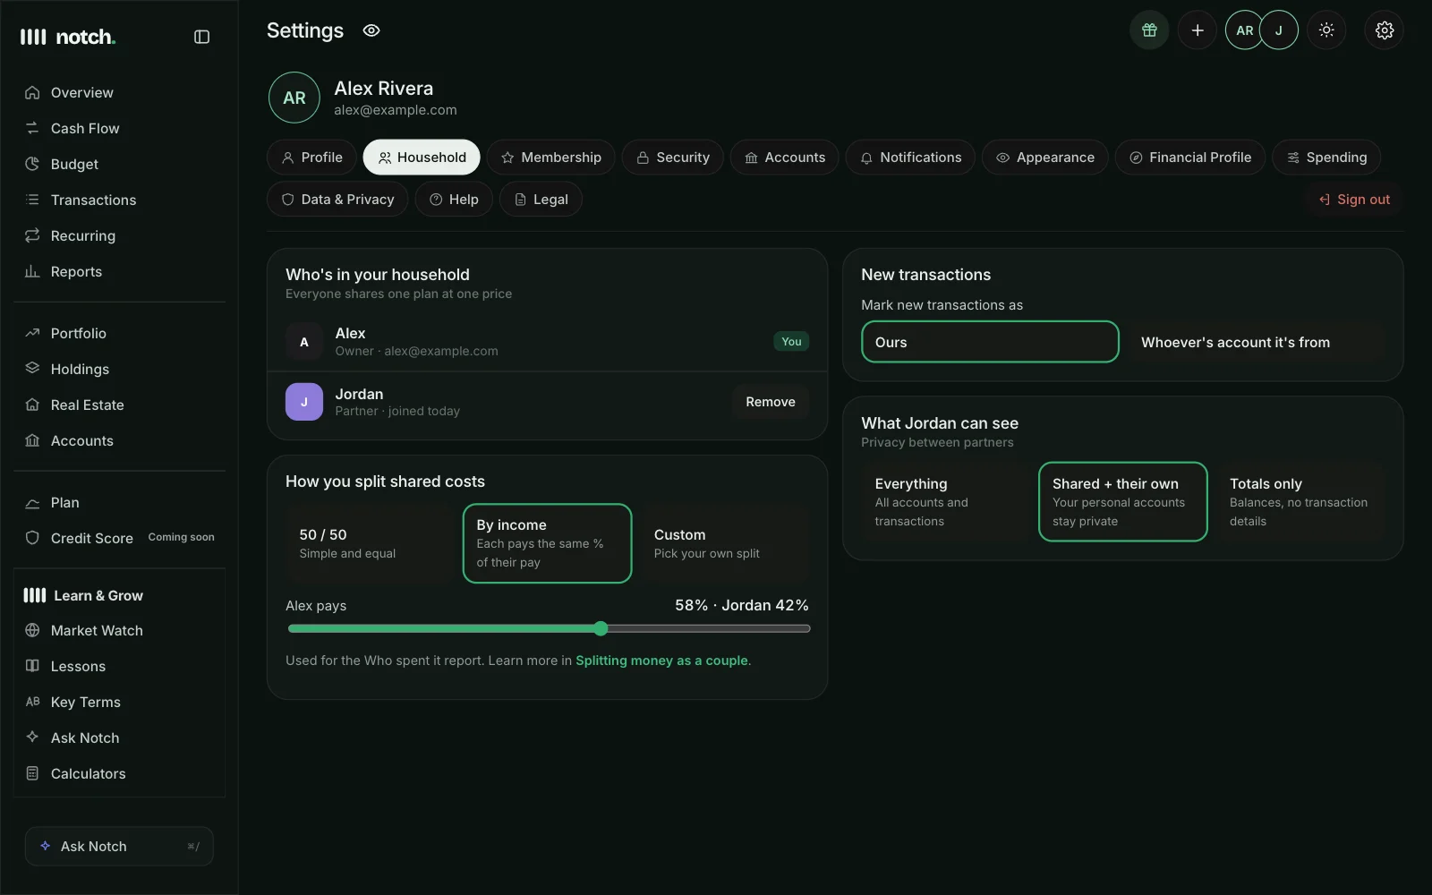Open the Financial Profile tab
Viewport: 1432px width, 895px height.
click(x=1190, y=158)
